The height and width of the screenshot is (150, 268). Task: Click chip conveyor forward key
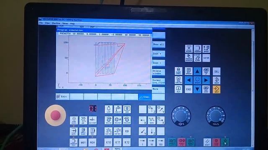108,131
